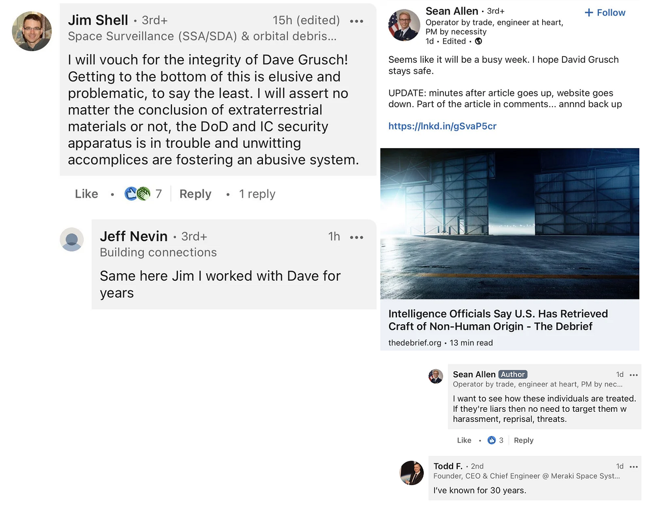
Task: Open The Debrief article headline link
Action: (x=498, y=320)
